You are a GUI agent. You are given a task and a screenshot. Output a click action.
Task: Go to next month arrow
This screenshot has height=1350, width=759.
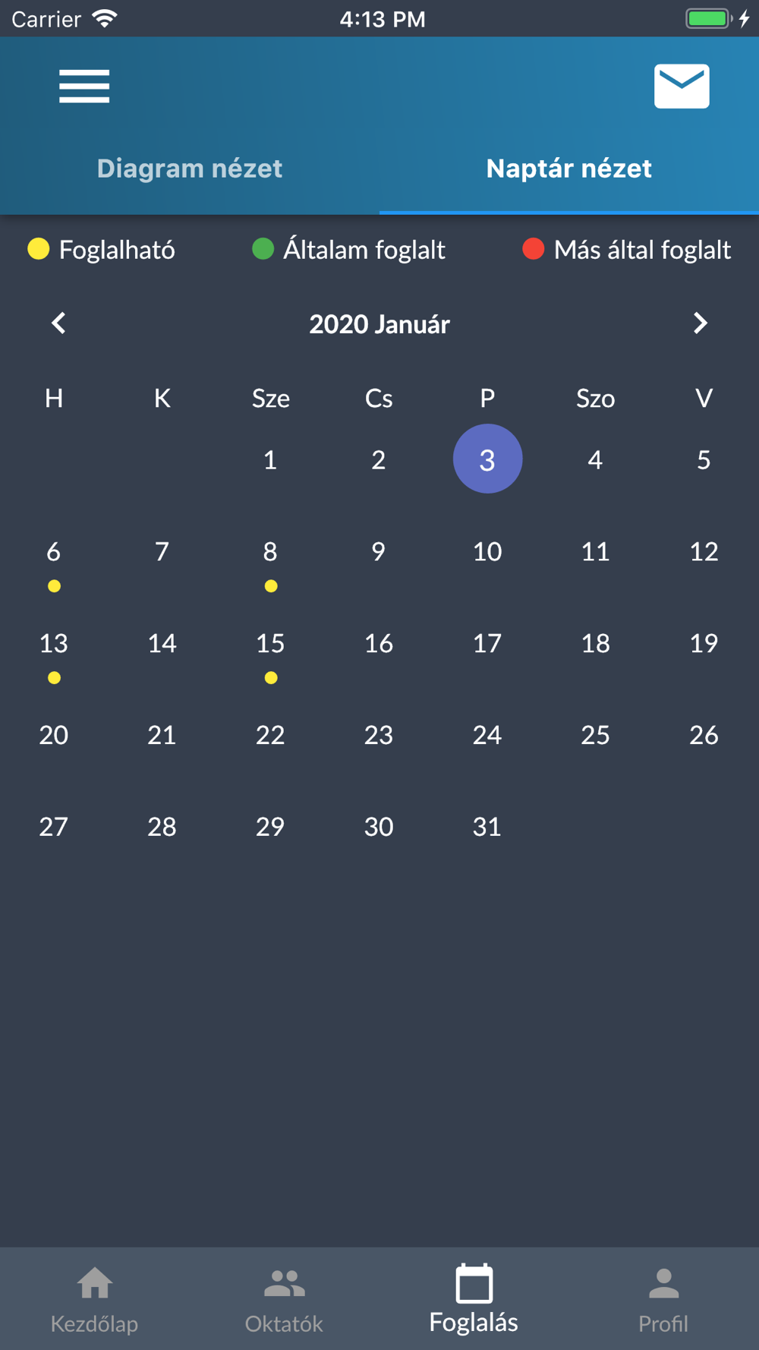pyautogui.click(x=700, y=323)
